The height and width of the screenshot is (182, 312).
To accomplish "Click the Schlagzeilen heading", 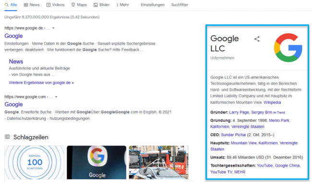I will (31, 137).
